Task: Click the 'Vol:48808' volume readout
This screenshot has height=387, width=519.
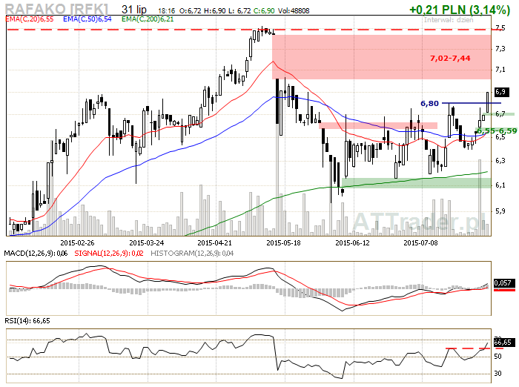Action: [x=294, y=11]
